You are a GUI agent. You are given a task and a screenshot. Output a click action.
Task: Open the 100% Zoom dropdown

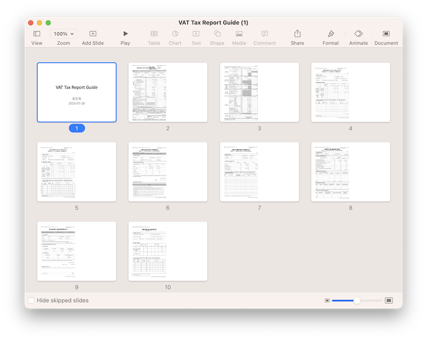click(x=63, y=34)
